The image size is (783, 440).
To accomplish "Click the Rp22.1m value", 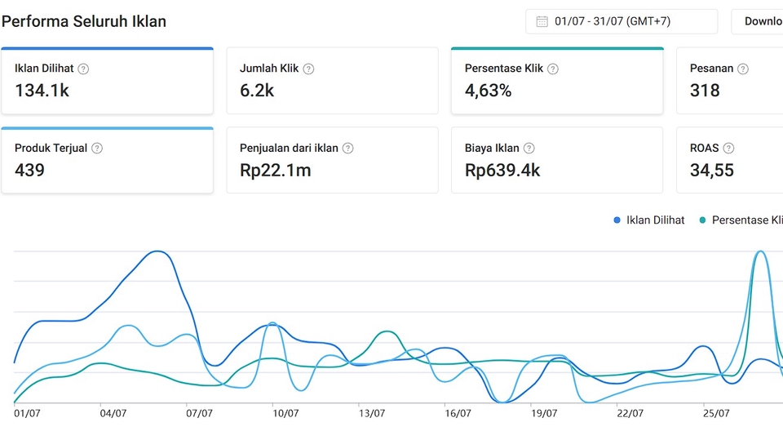I will [275, 170].
